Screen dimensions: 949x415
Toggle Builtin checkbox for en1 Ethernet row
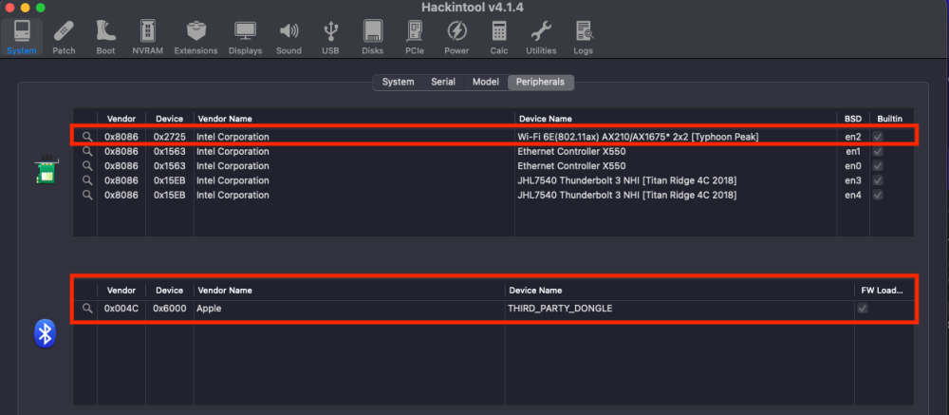click(x=878, y=151)
